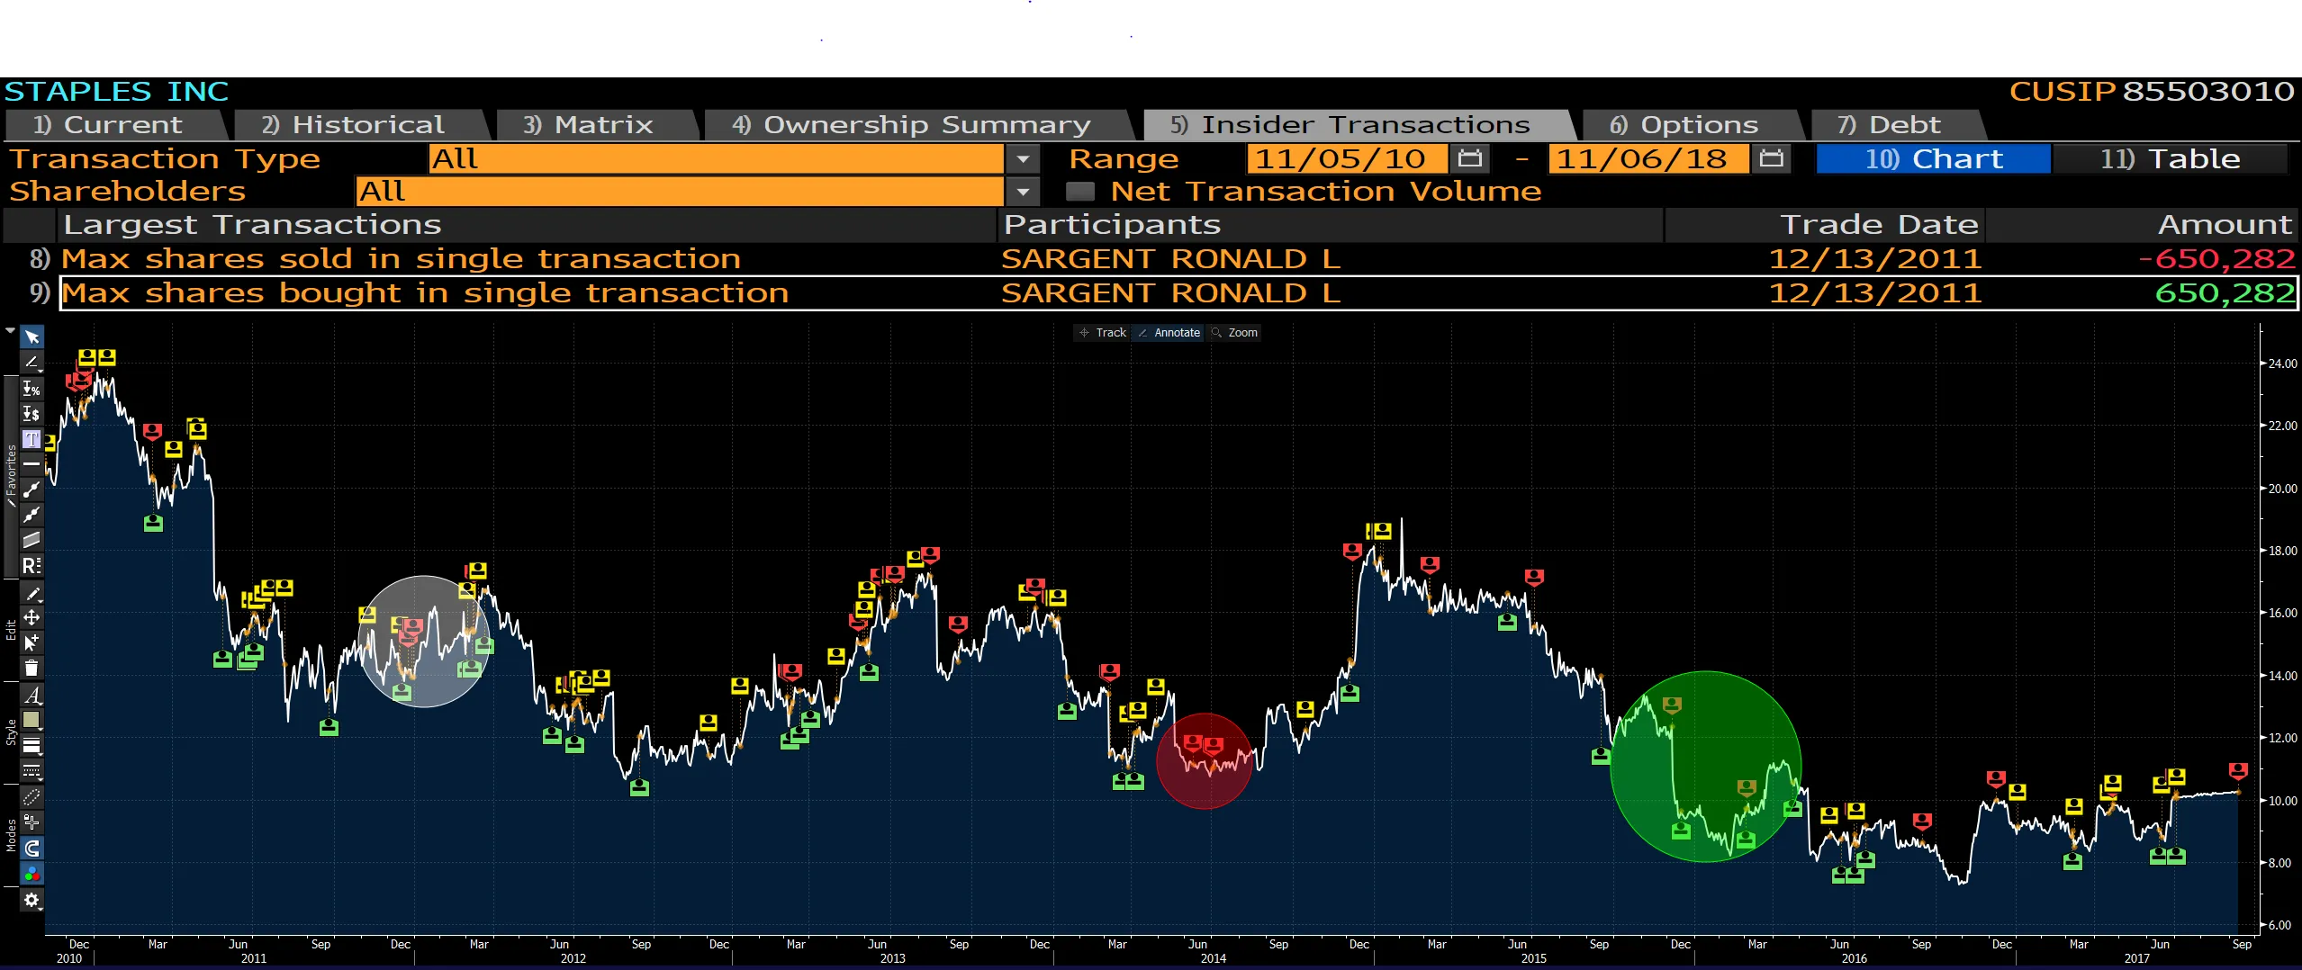Viewport: 2302px width, 970px height.
Task: Choose the pointer-plus copy tool
Action: click(32, 642)
